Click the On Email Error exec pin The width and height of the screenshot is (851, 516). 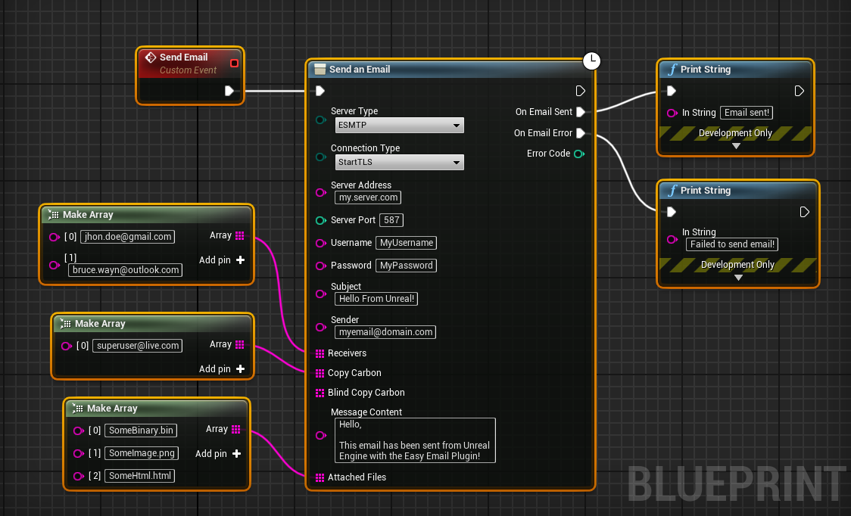[580, 133]
